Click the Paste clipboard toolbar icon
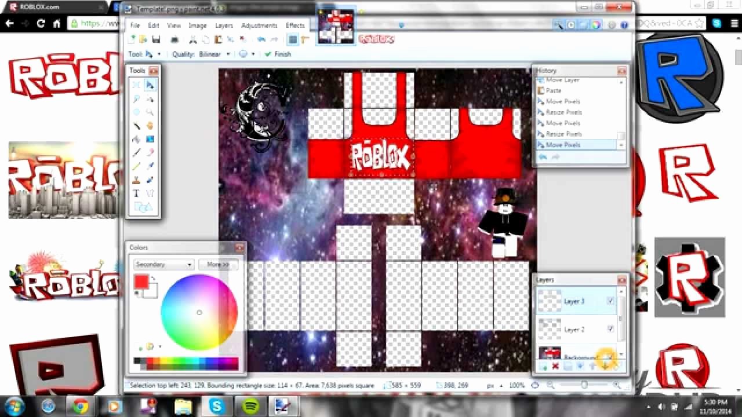 pyautogui.click(x=218, y=39)
